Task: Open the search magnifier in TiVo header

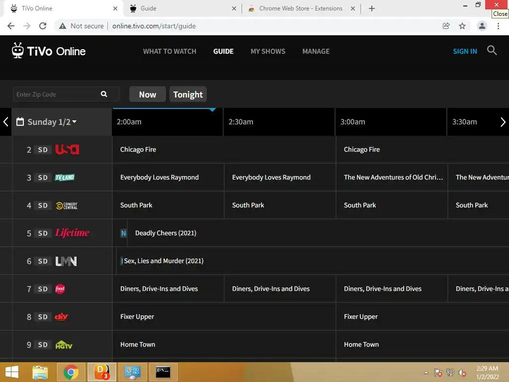Action: (x=492, y=50)
